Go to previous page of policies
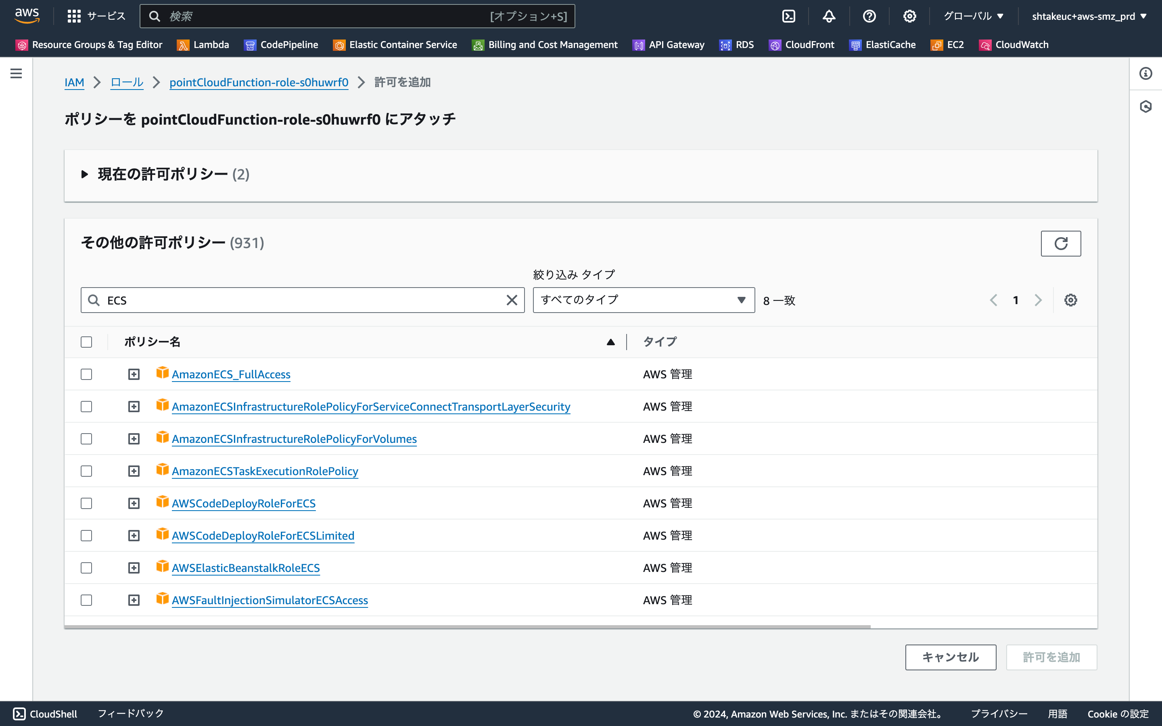 [x=993, y=300]
